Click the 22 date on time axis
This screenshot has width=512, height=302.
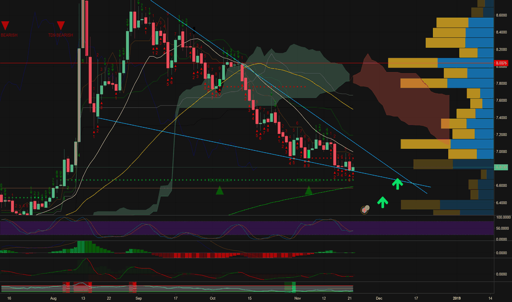109,298
